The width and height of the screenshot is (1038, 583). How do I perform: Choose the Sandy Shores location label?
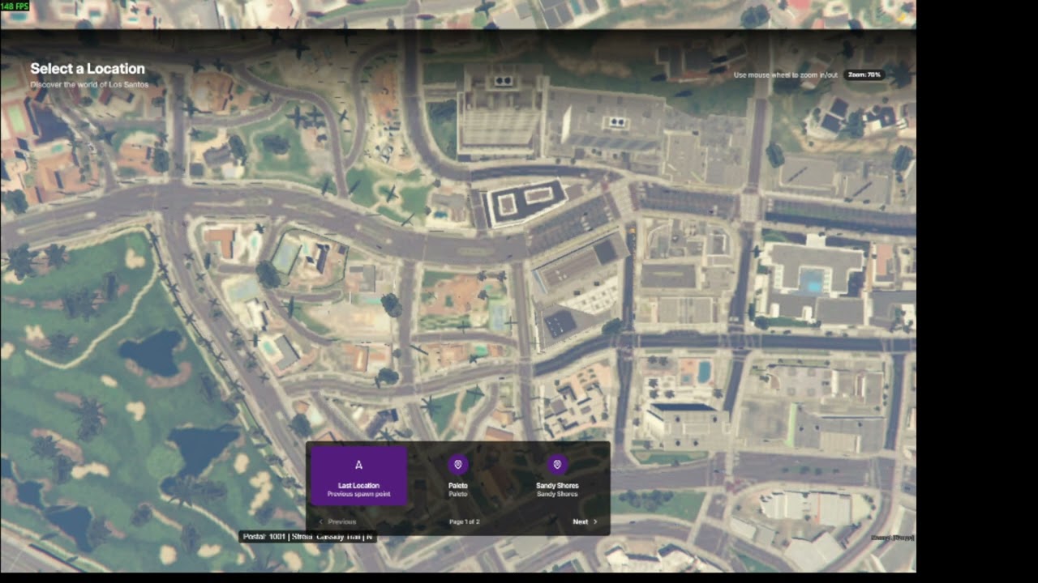click(x=557, y=486)
